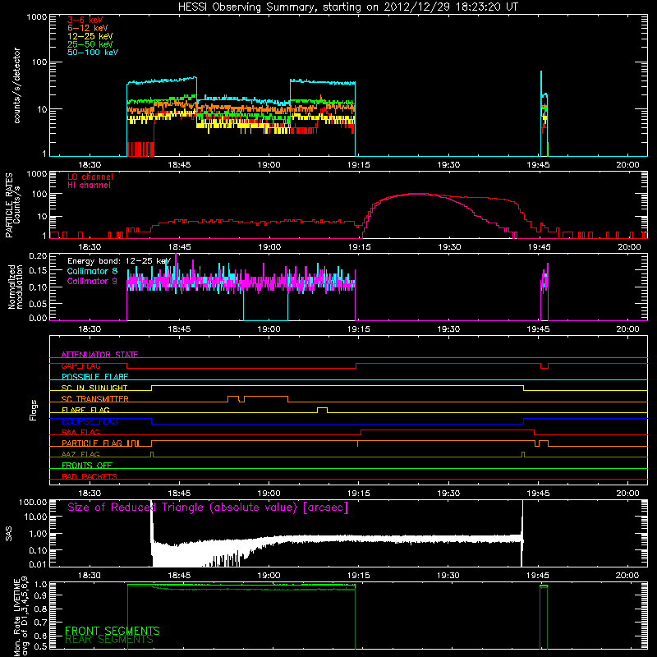Click the 19:00 label under the top count panel
Viewport: 657px width, 657px height.
coord(269,164)
